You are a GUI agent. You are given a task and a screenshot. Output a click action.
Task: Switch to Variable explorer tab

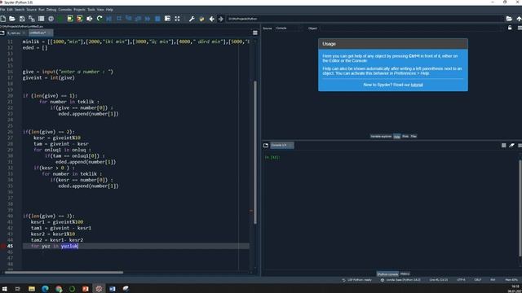coord(381,136)
